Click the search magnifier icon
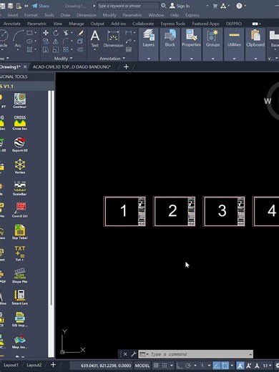 click(164, 6)
